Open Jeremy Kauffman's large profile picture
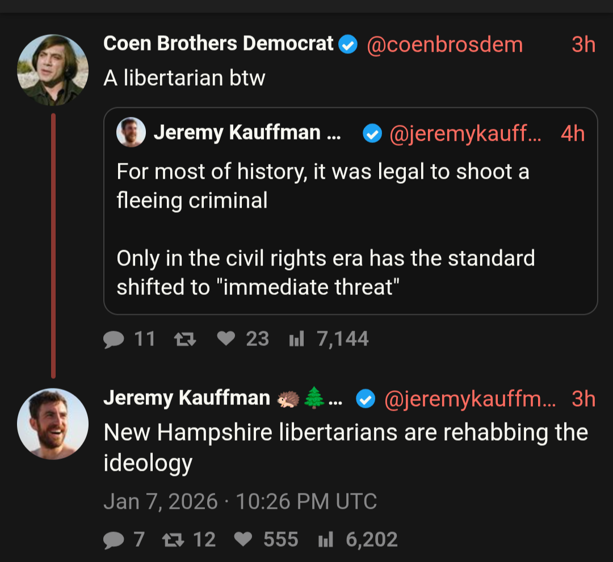Image resolution: width=613 pixels, height=562 pixels. 53,424
